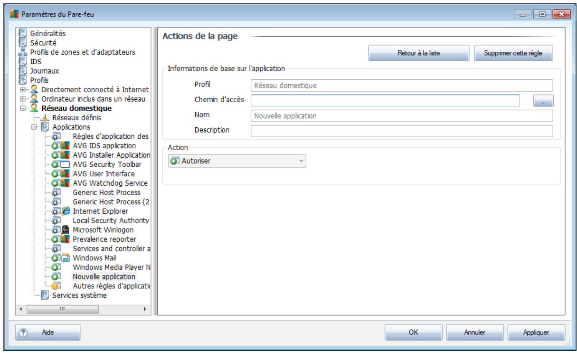The image size is (577, 353).
Task: Click the tree horizontal scrollbar thumb
Action: point(63,308)
